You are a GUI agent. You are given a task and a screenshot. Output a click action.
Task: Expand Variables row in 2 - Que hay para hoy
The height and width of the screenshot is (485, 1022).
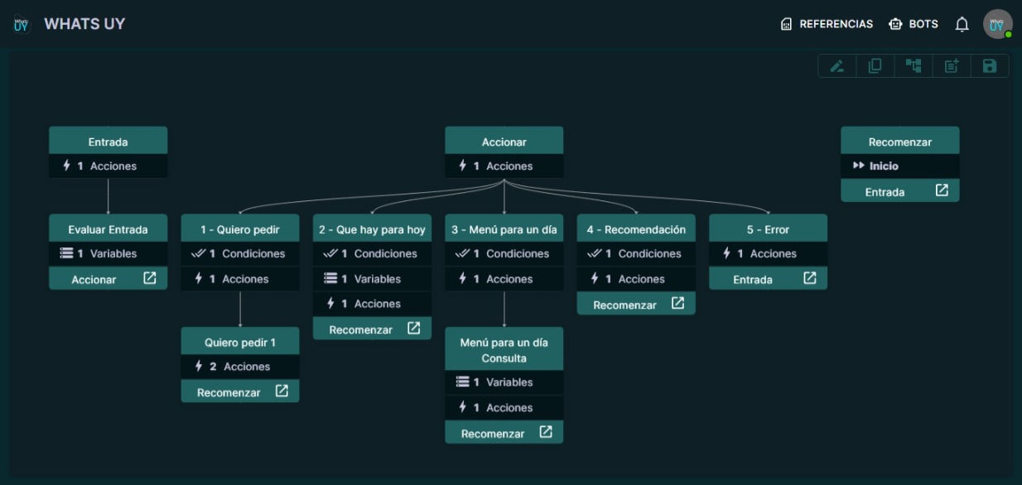tap(372, 279)
